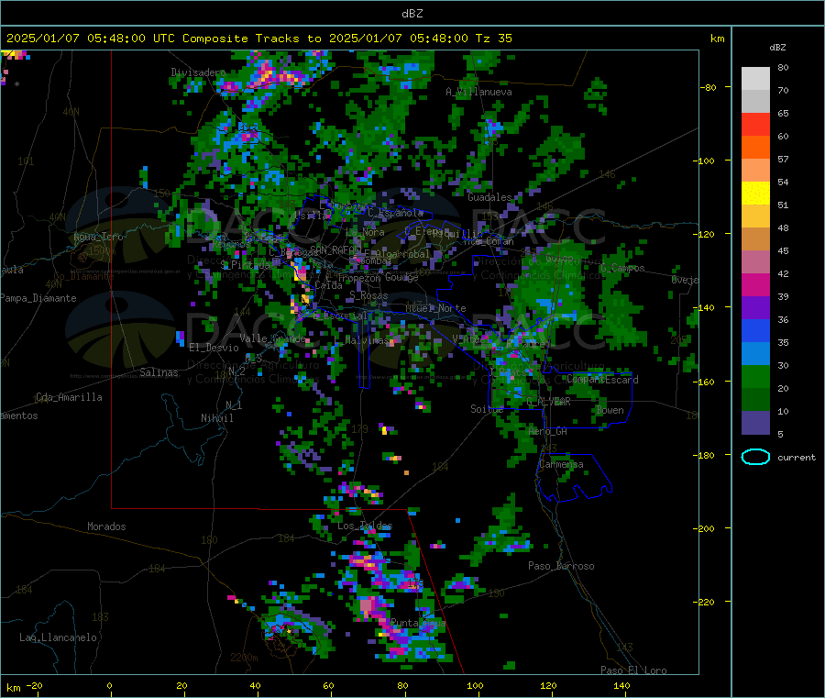This screenshot has width=825, height=698.
Task: Click the slate purple bottom legend swatch
Action: (x=755, y=423)
